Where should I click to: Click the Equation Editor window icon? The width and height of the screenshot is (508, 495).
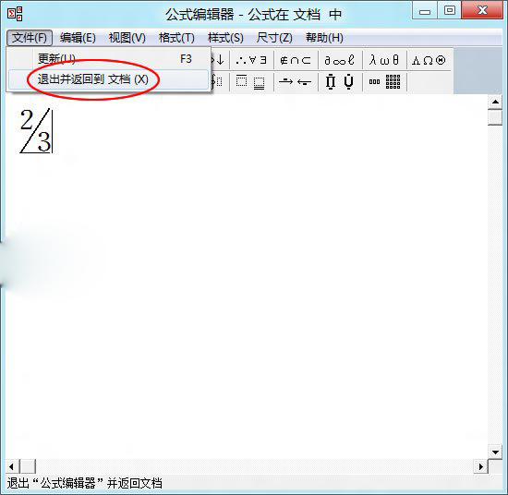15,14
